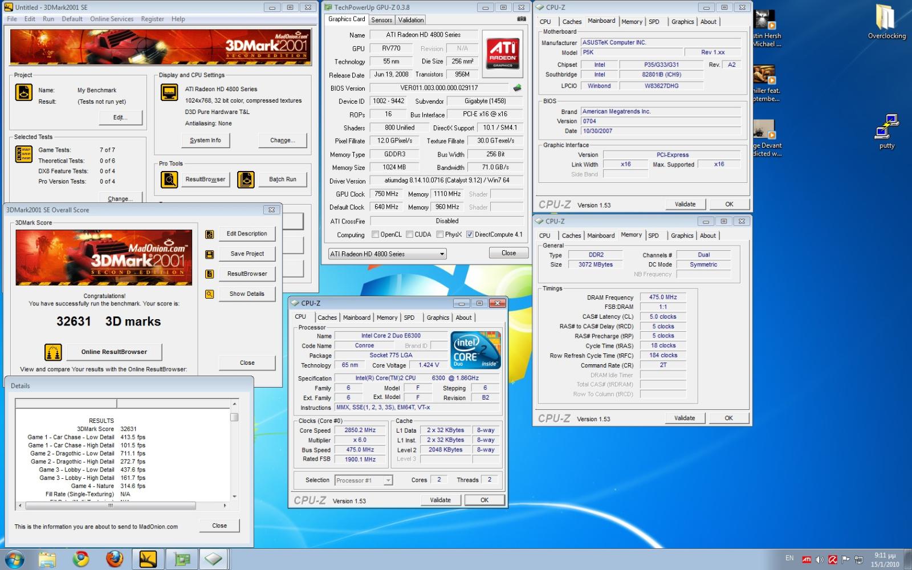Switch to Caches tab in the processor CPU-Z window

[x=327, y=317]
